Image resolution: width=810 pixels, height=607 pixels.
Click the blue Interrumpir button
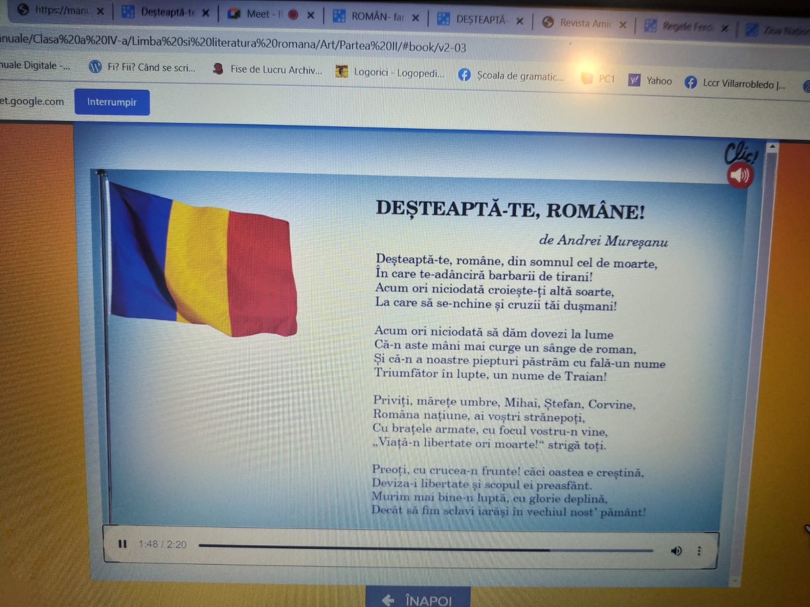click(x=112, y=102)
